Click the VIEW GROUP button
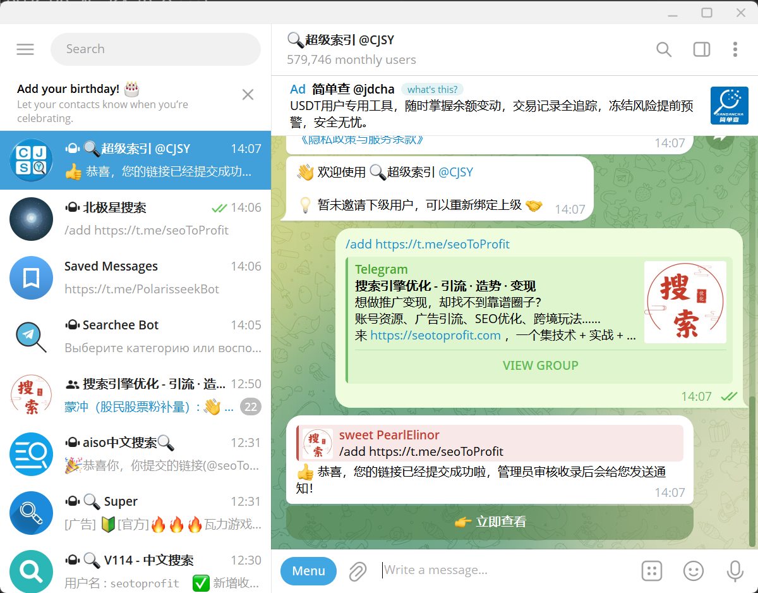 coord(540,365)
